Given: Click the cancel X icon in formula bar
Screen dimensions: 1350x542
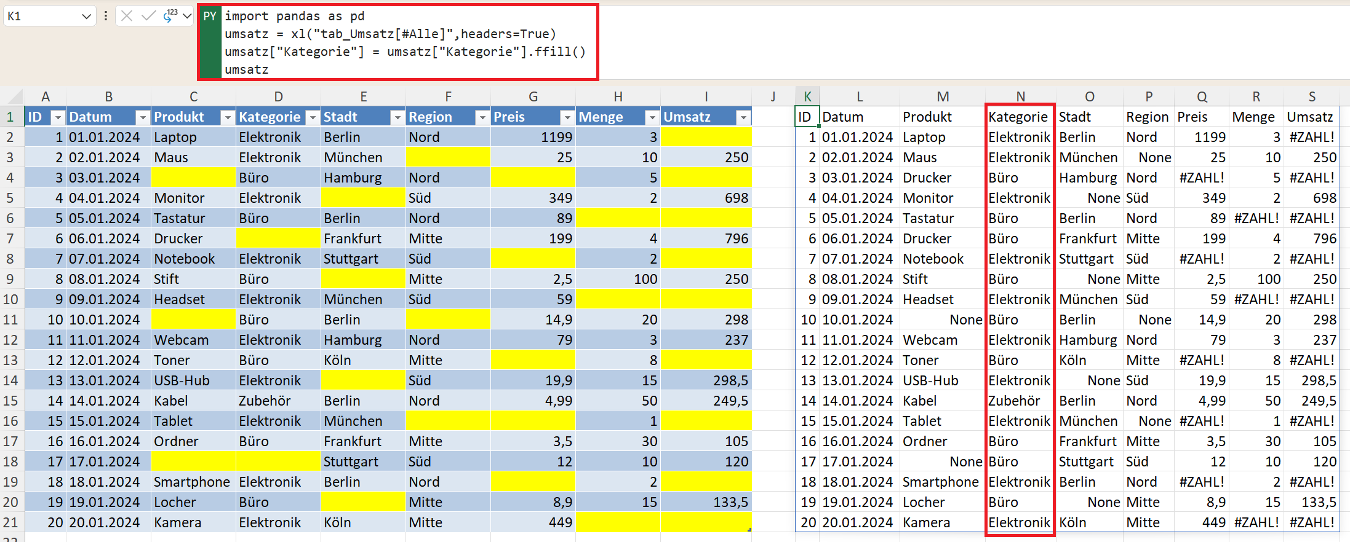Looking at the screenshot, I should 127,16.
